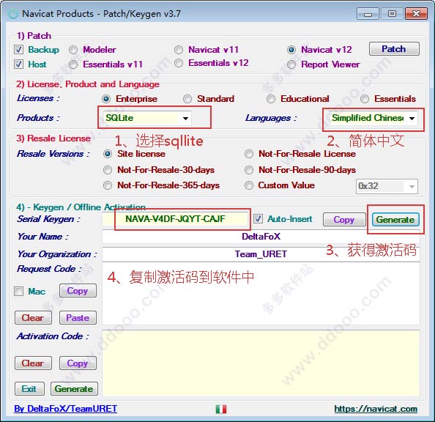The width and height of the screenshot is (435, 422).
Task: Expand the Languages dropdown
Action: pyautogui.click(x=373, y=118)
